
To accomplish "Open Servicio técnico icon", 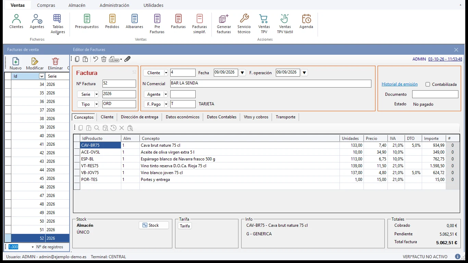I will point(244,24).
